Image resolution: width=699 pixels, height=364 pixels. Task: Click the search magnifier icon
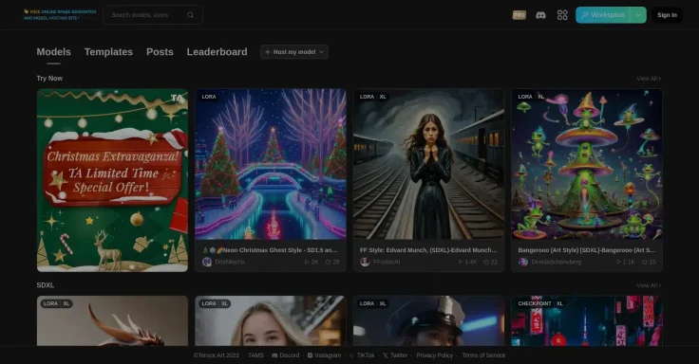pyautogui.click(x=190, y=14)
